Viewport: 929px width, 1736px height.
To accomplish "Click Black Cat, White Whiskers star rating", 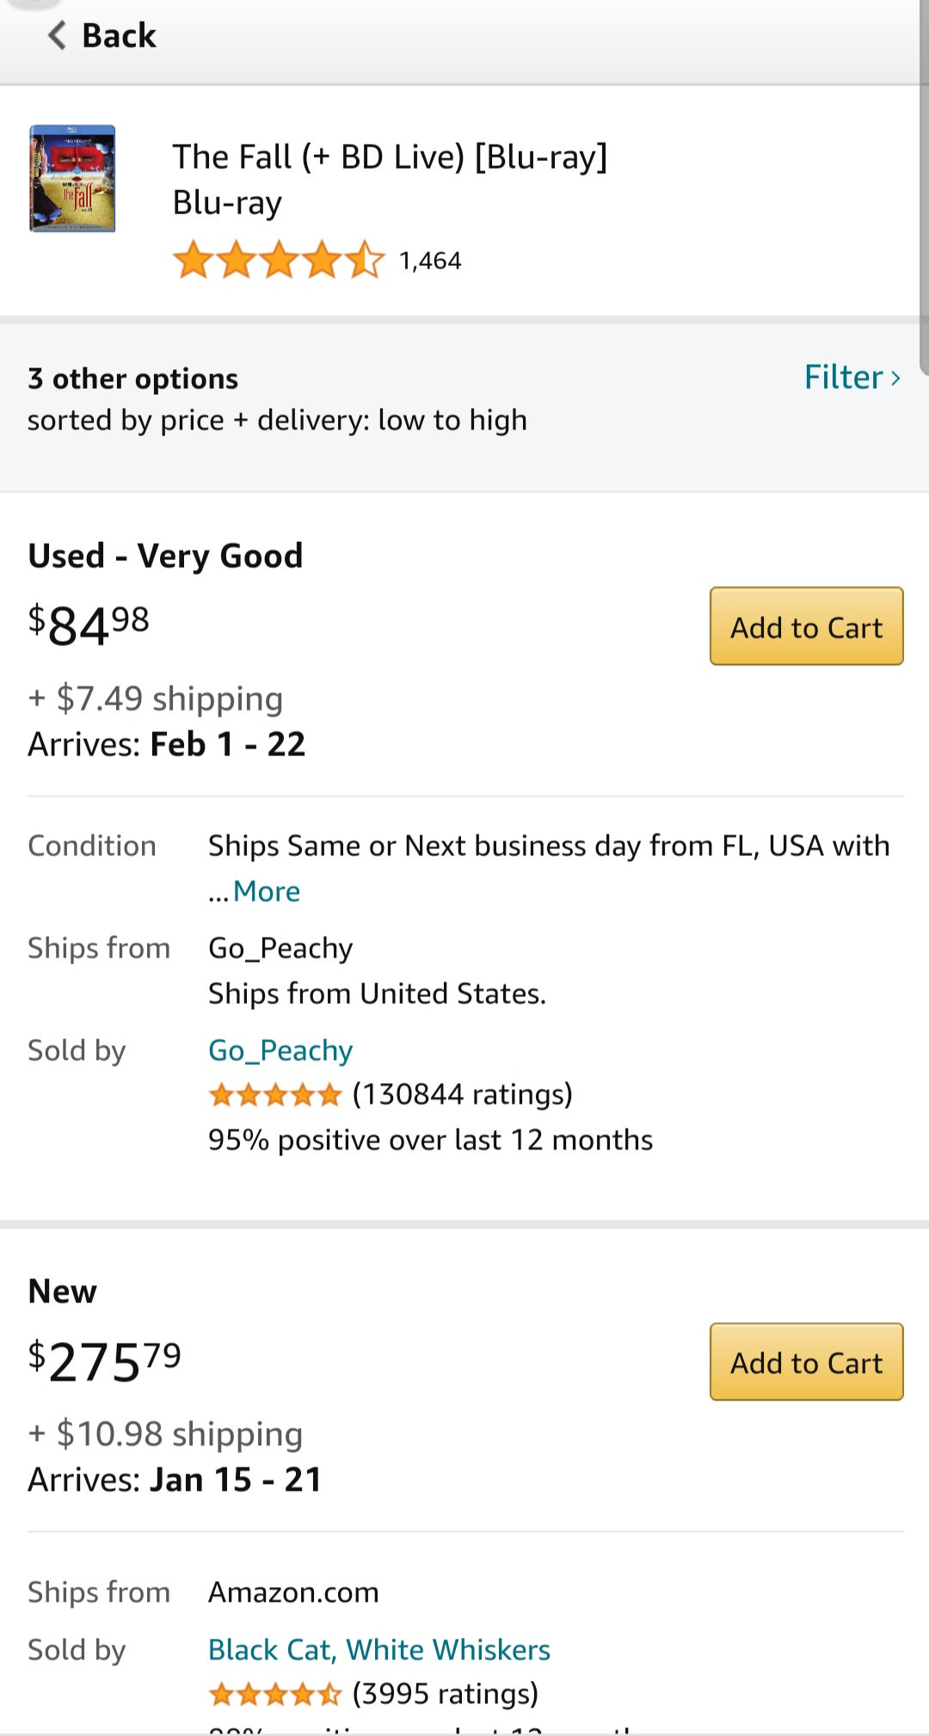I will click(275, 1694).
